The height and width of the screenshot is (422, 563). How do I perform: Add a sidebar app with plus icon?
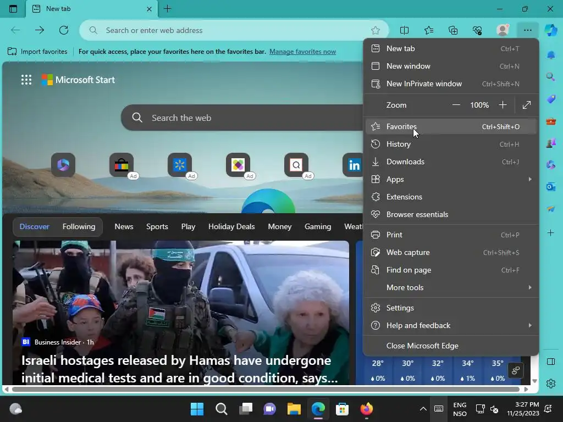click(x=551, y=233)
